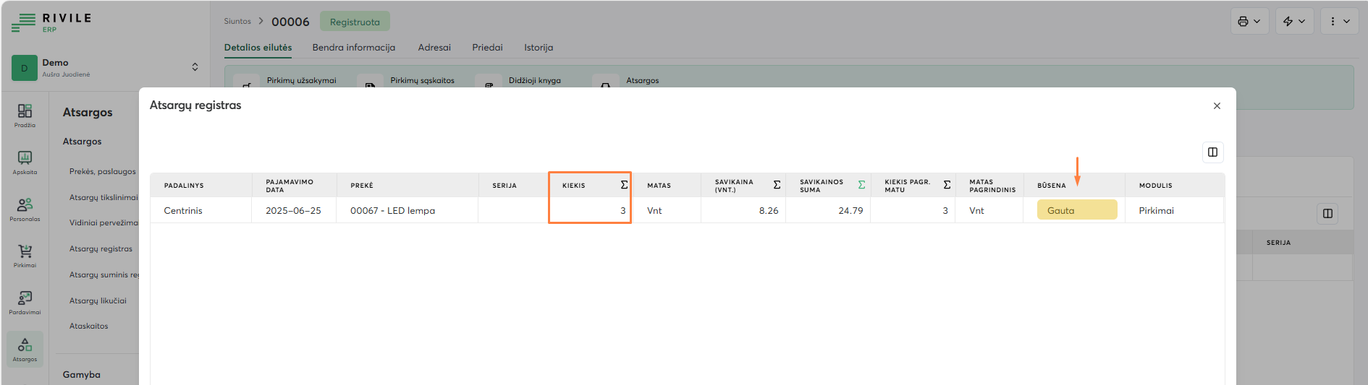Open the Pardavimai sales module icon

coord(25,301)
